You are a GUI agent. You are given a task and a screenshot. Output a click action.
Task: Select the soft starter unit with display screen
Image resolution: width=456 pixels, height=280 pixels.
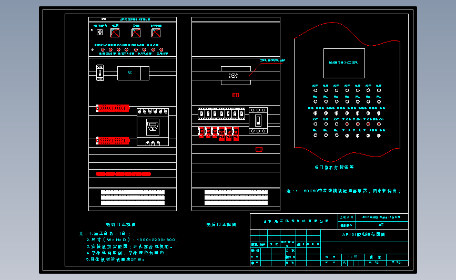[x=153, y=127]
